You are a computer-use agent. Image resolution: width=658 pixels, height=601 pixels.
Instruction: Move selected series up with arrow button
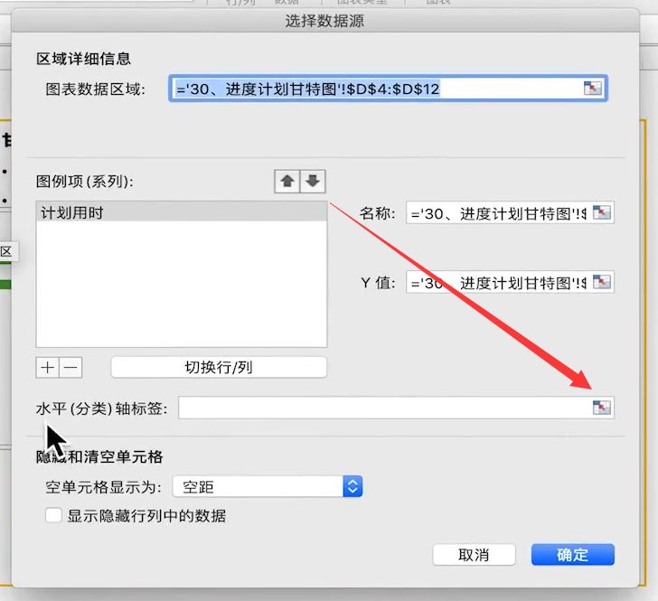pos(287,182)
